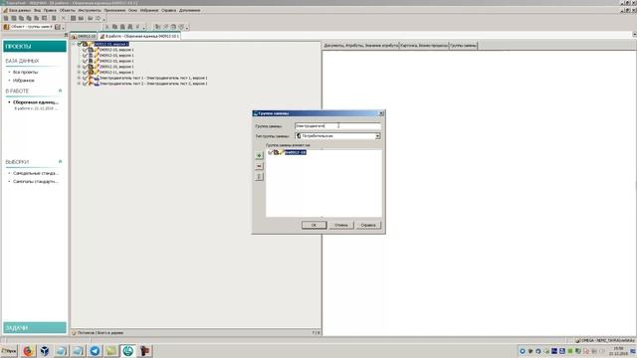
Task: Open VirtualBox from the taskbar
Action: [44, 351]
